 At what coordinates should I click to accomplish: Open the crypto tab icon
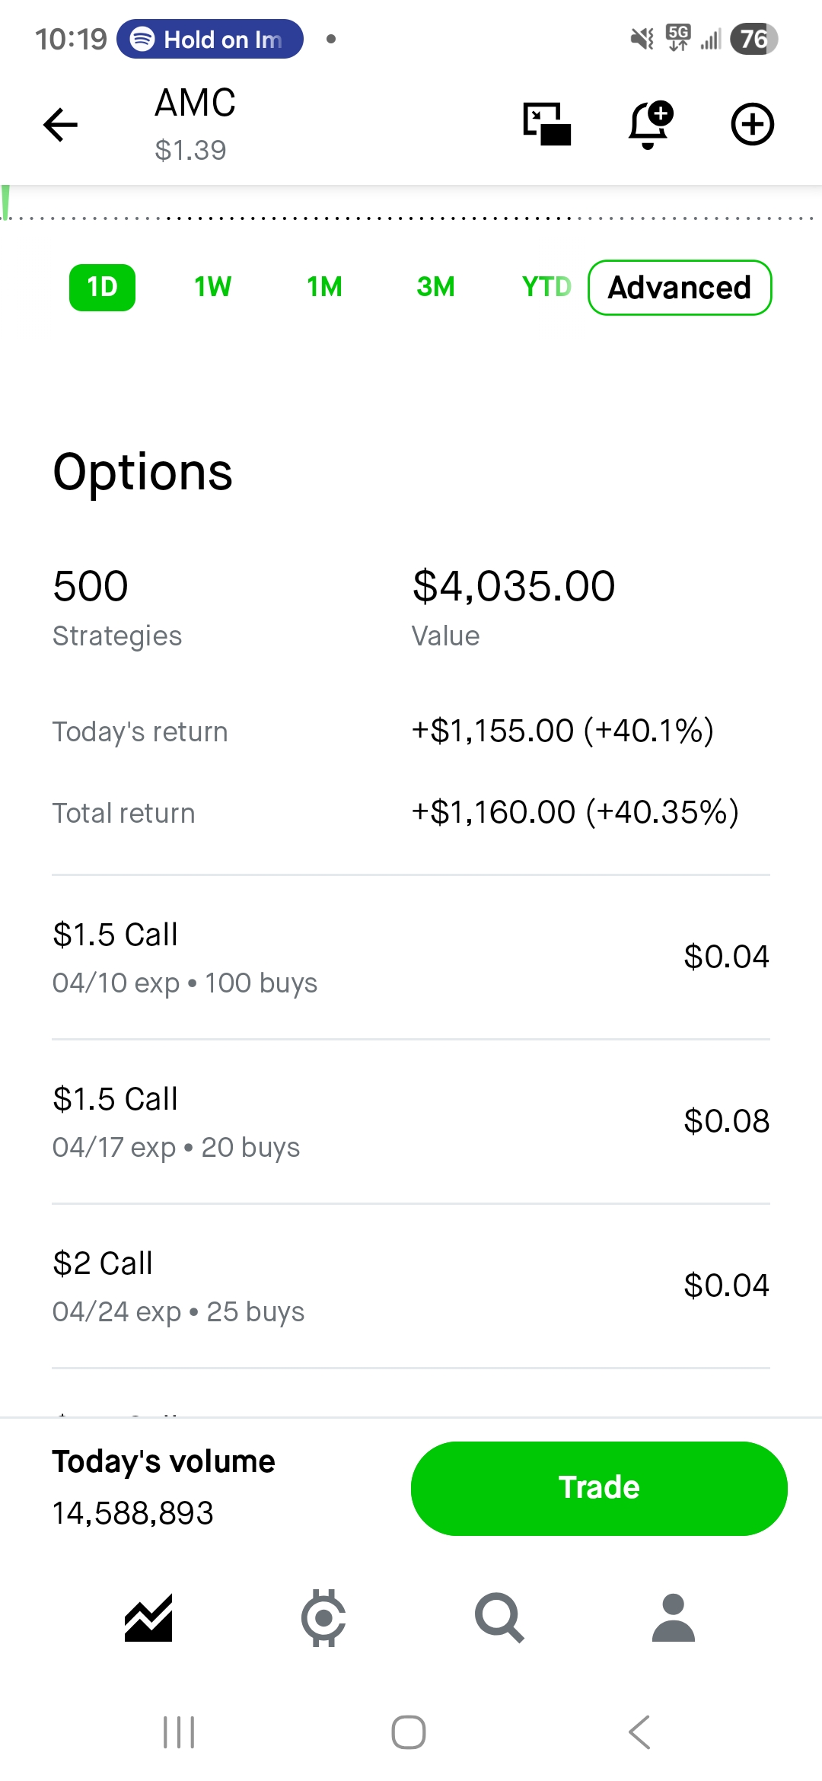323,1617
